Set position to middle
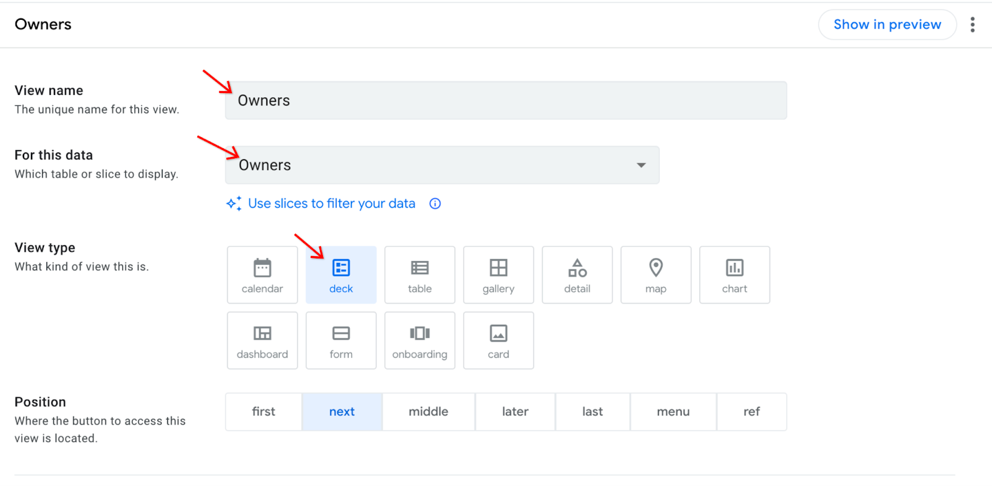This screenshot has height=486, width=992. [x=428, y=412]
